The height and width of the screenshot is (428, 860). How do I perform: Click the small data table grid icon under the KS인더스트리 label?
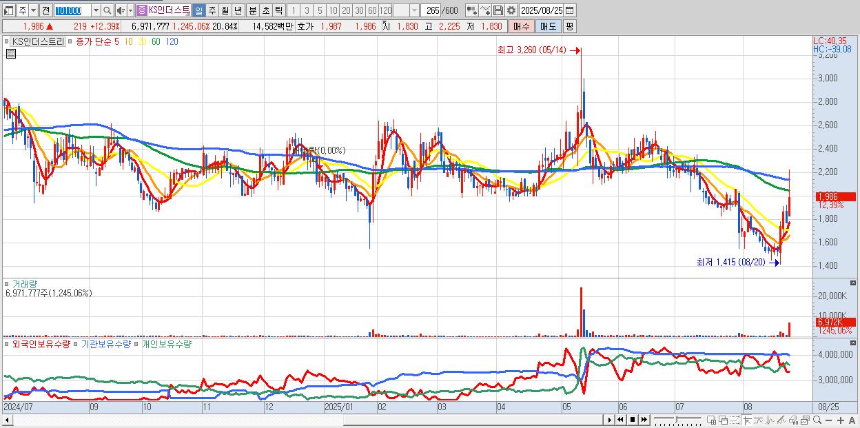(11, 54)
